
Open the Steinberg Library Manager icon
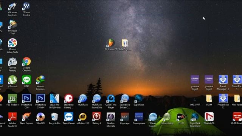point(69,98)
